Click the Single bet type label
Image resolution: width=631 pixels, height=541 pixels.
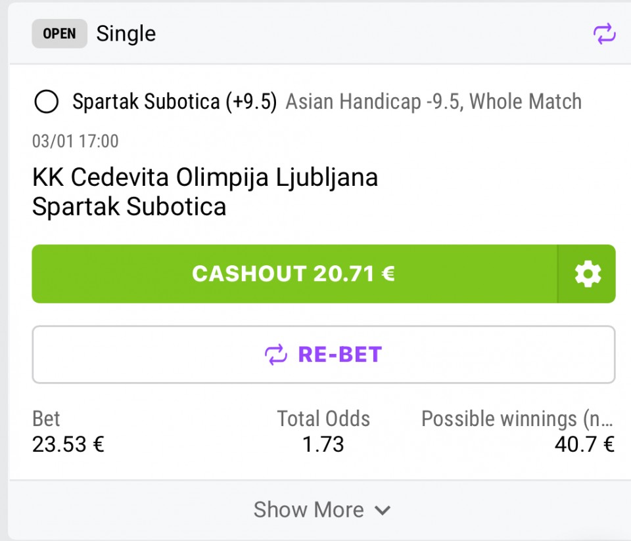(x=126, y=33)
